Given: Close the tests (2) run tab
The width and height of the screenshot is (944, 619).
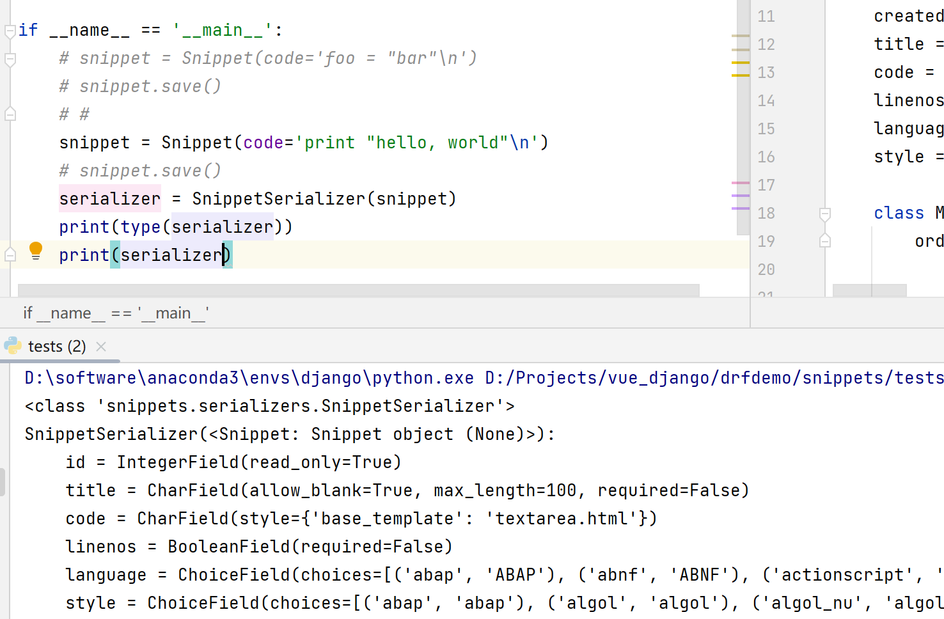Looking at the screenshot, I should tap(101, 347).
